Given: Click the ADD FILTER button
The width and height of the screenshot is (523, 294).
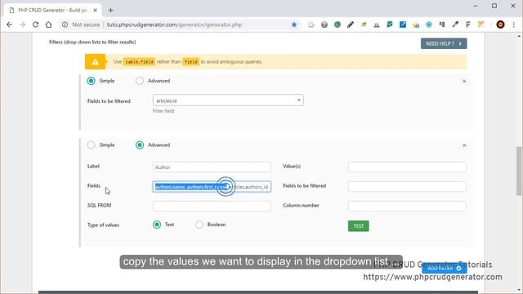Looking at the screenshot, I should (445, 268).
